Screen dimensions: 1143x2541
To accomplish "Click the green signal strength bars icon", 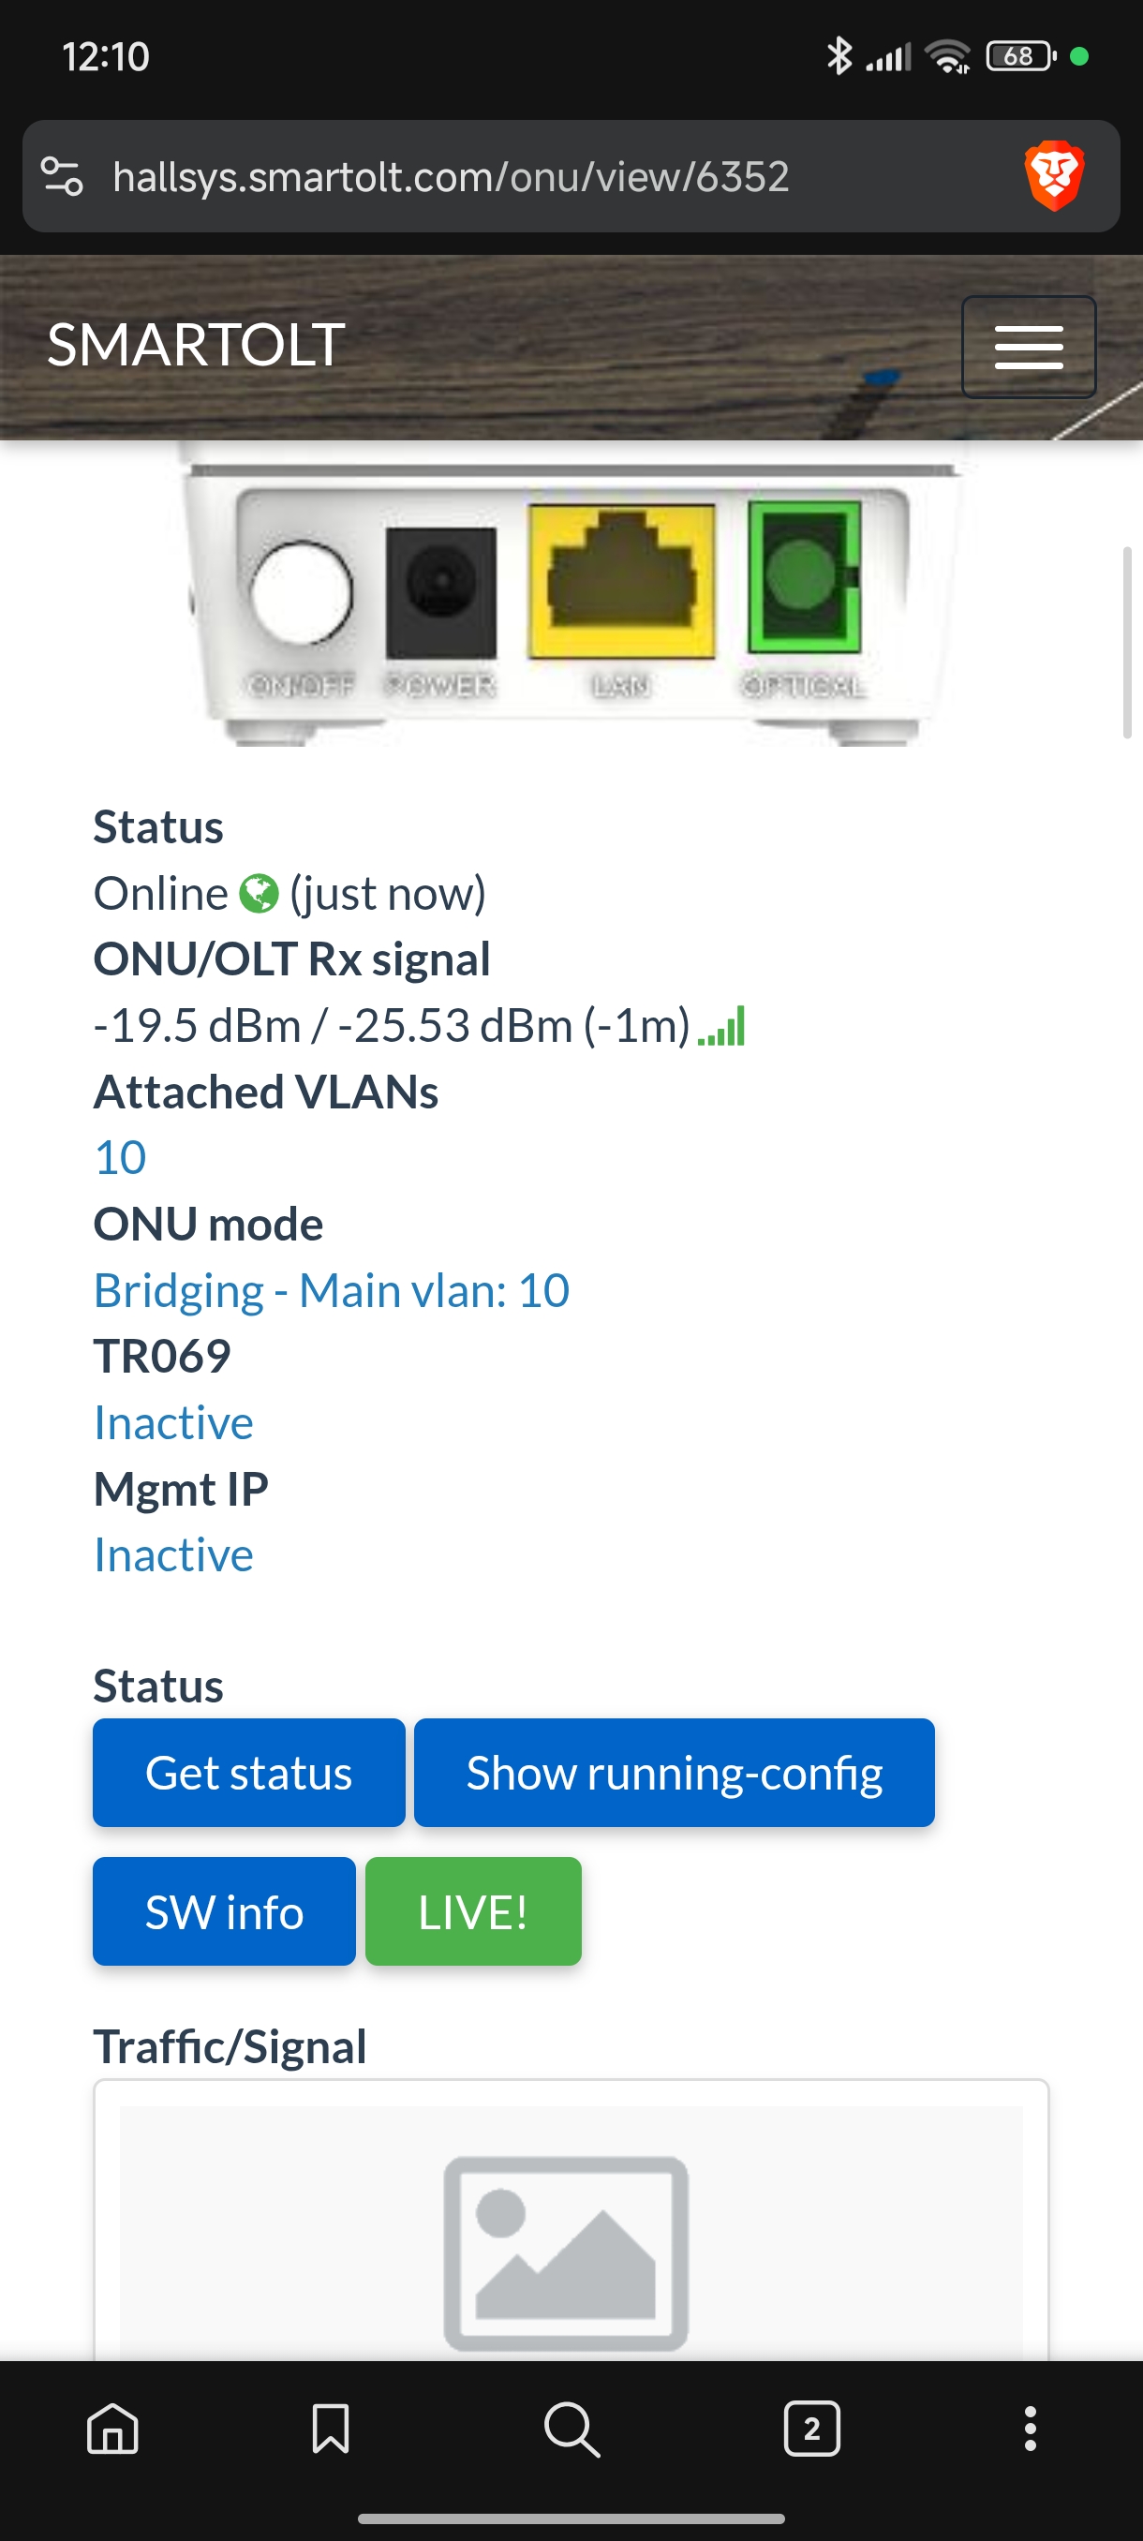I will pos(720,1026).
